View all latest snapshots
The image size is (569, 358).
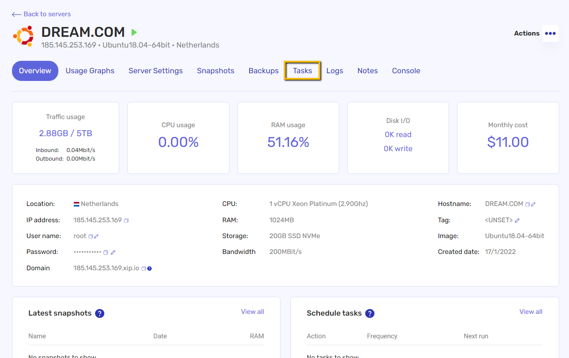(253, 312)
